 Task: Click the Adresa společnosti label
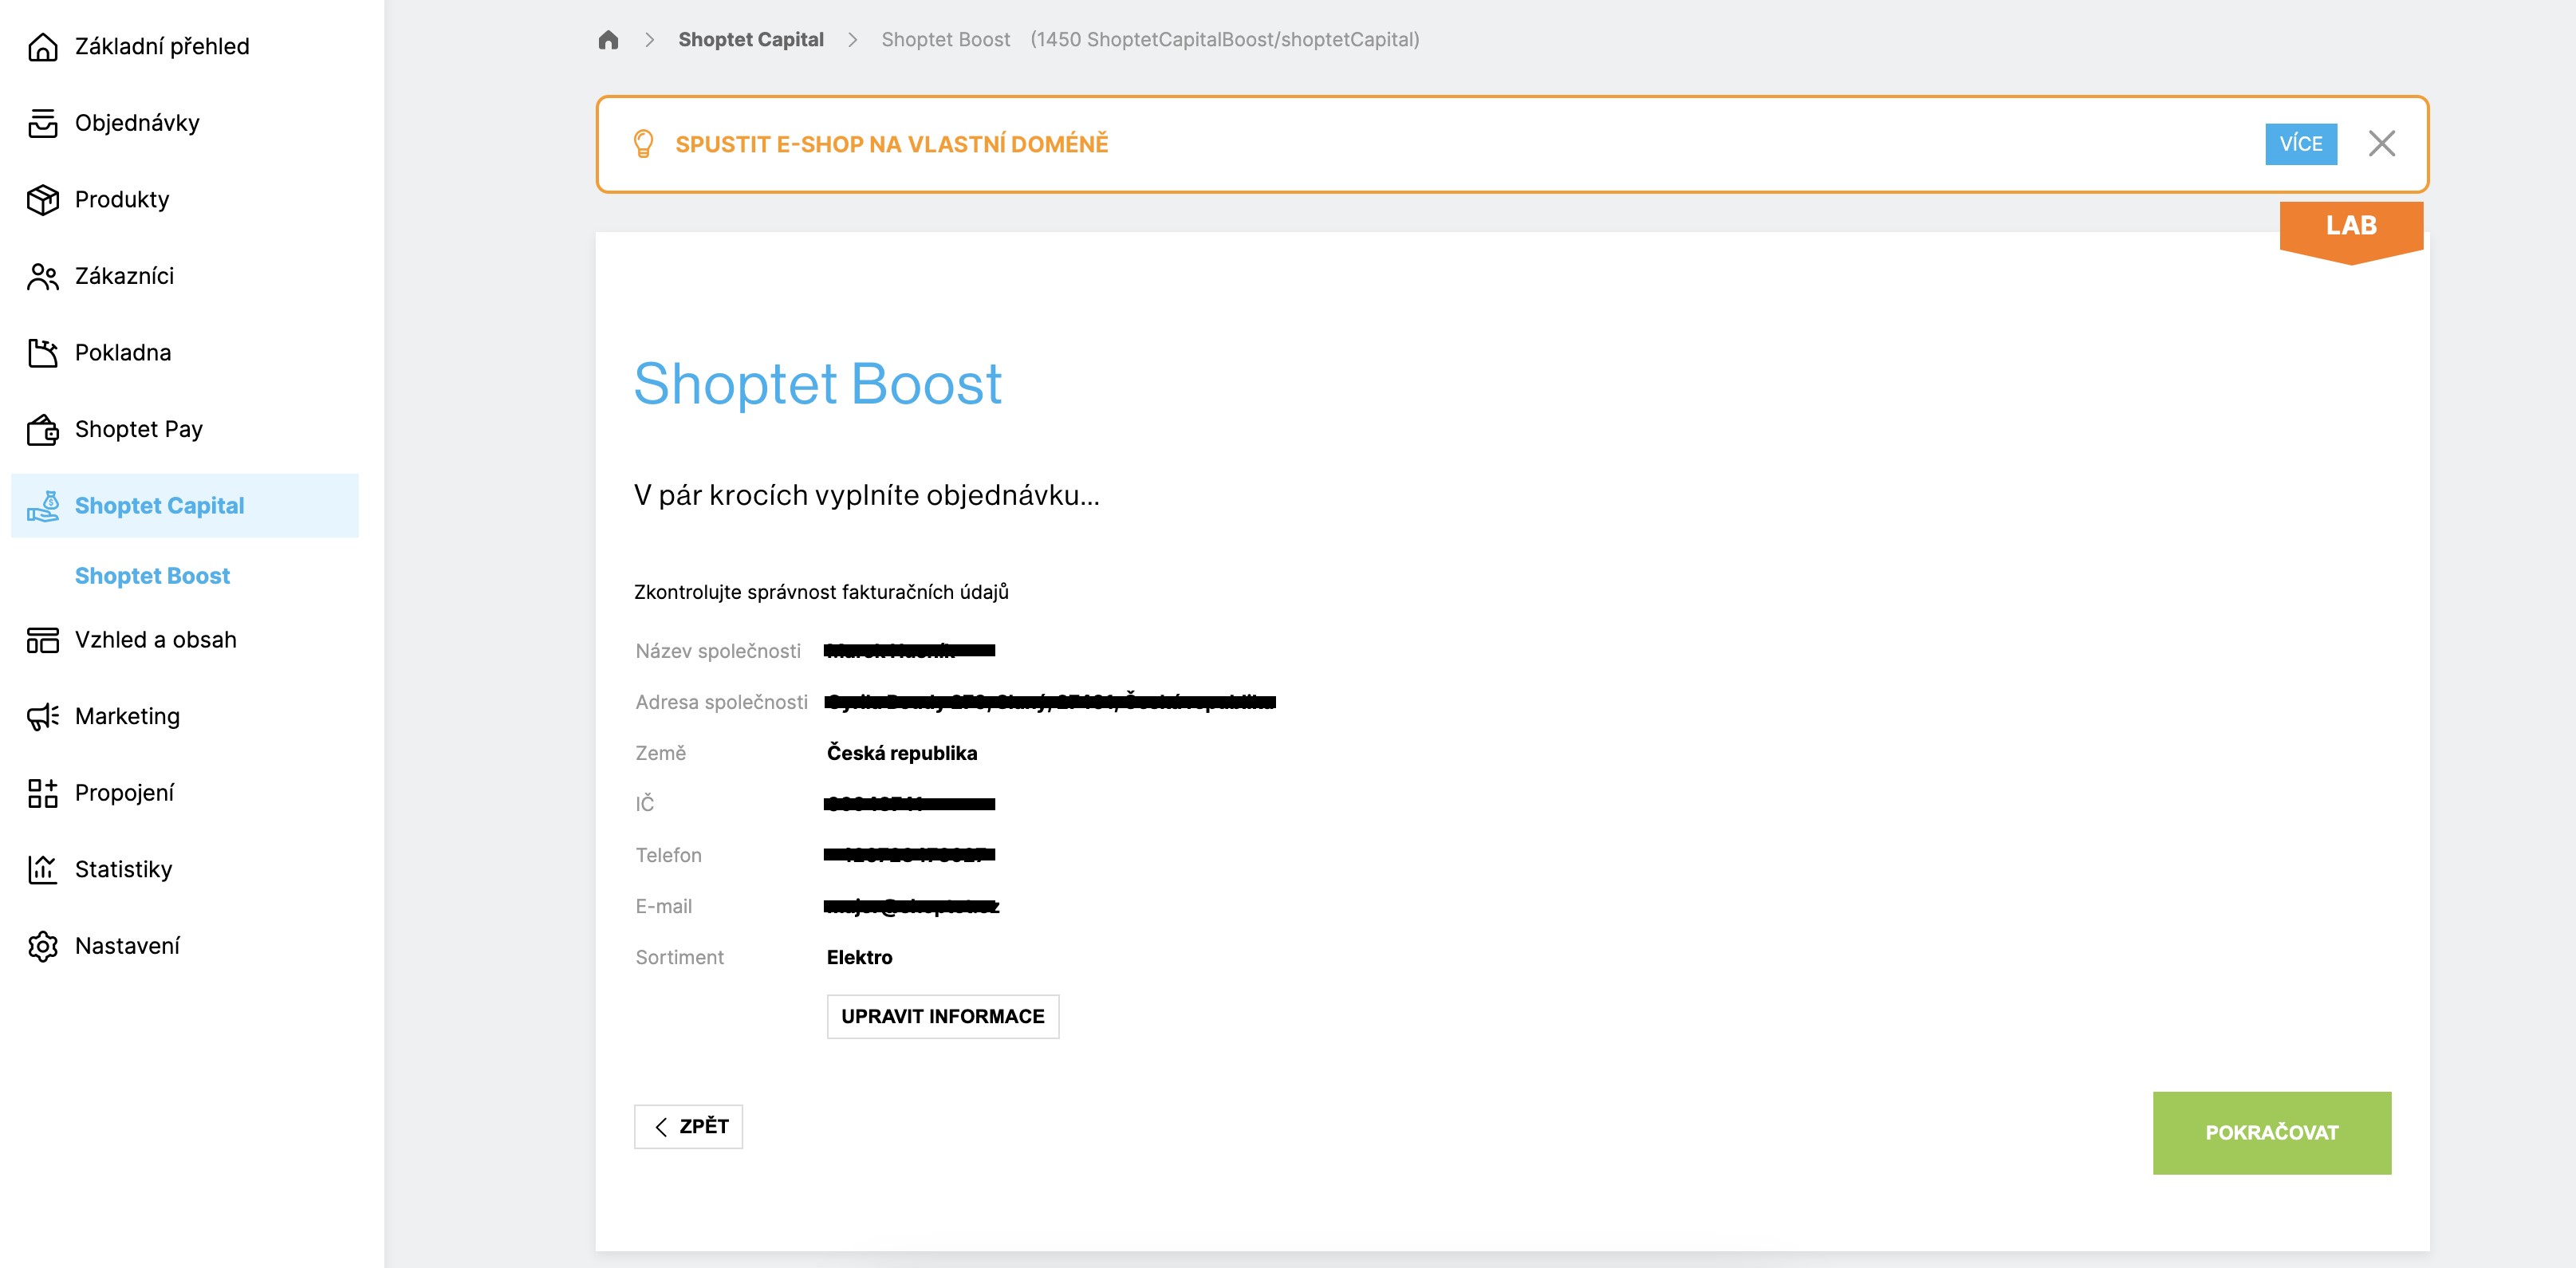pyautogui.click(x=721, y=702)
